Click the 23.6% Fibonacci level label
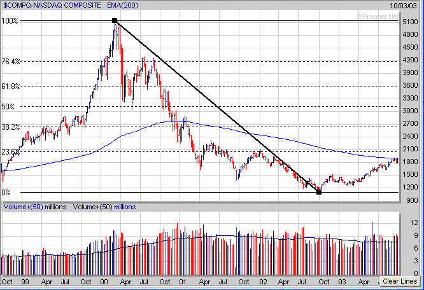424x290 pixels. (x=11, y=152)
